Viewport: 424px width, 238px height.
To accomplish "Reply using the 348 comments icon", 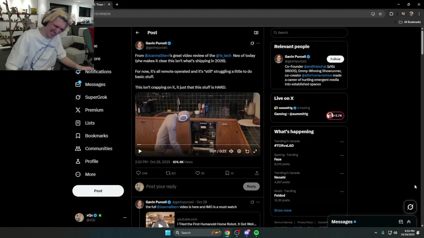I will pos(141,173).
